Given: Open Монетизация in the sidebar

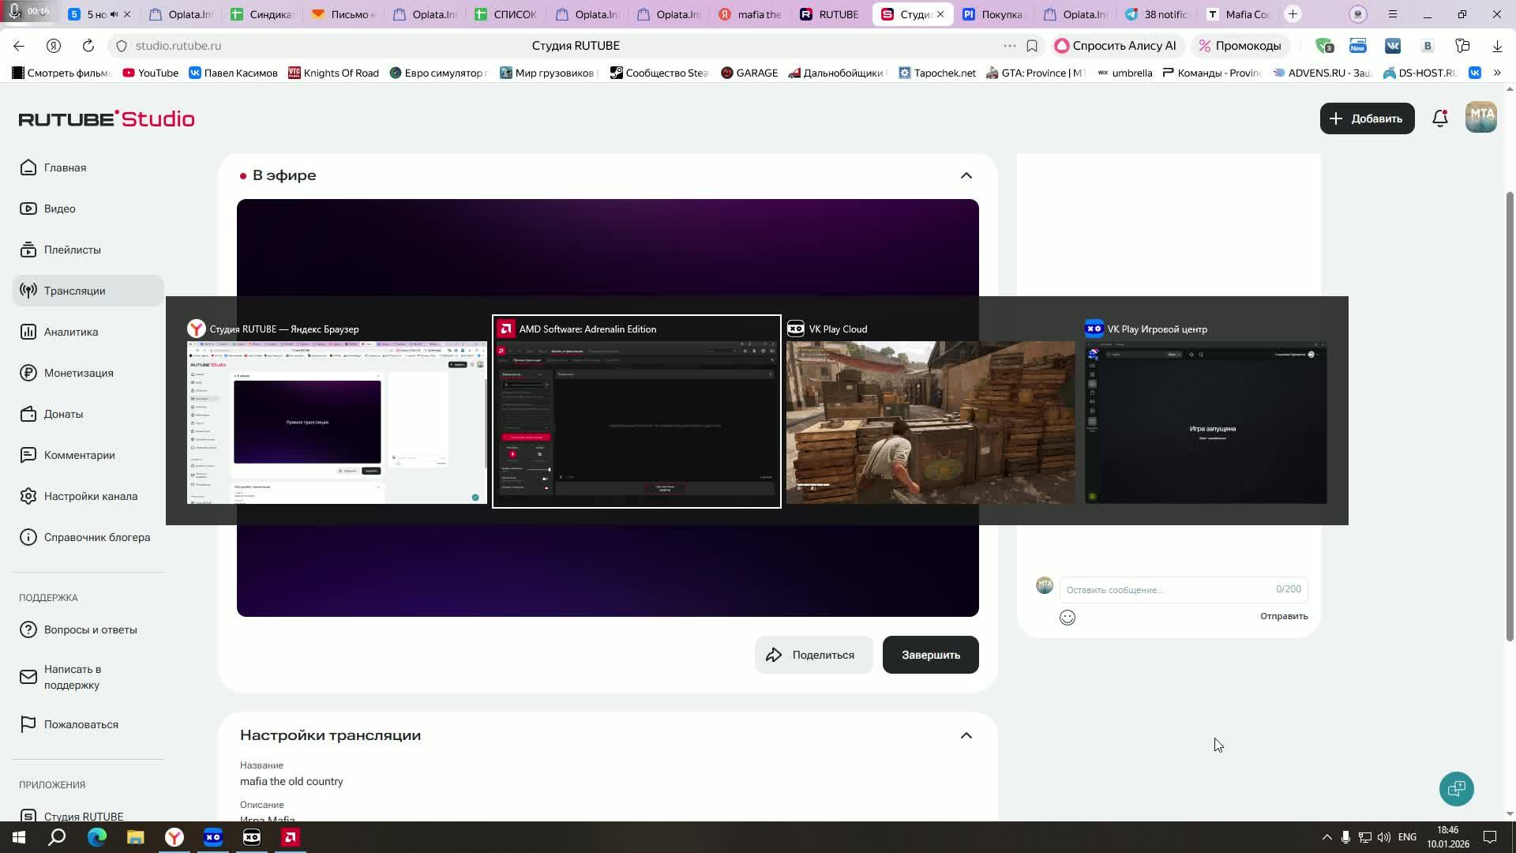Looking at the screenshot, I should 78,373.
